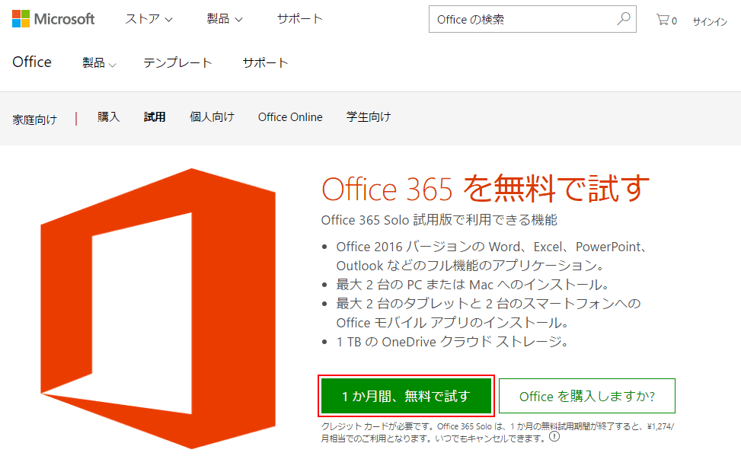The height and width of the screenshot is (456, 741).
Task: Click the Microsoft logo
Action: (x=53, y=19)
